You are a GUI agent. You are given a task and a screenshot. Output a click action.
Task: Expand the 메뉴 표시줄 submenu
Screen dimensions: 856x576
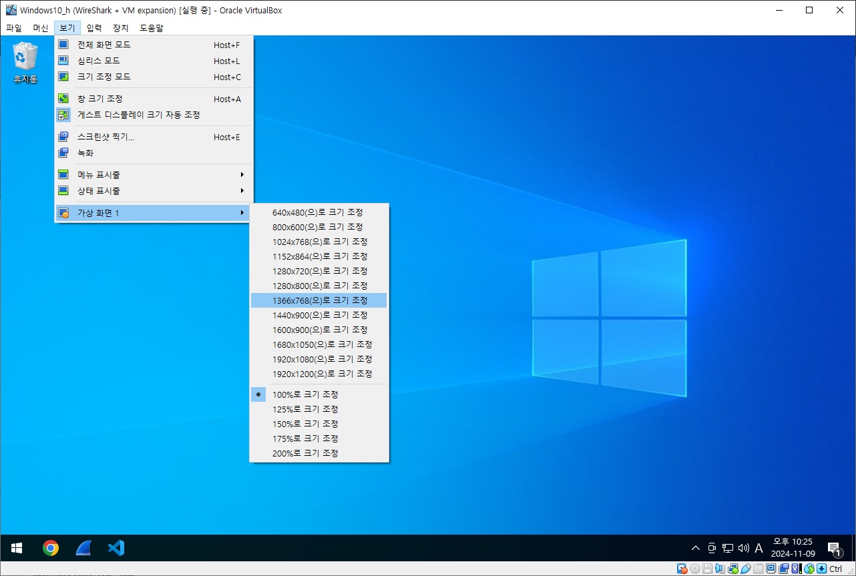click(154, 175)
